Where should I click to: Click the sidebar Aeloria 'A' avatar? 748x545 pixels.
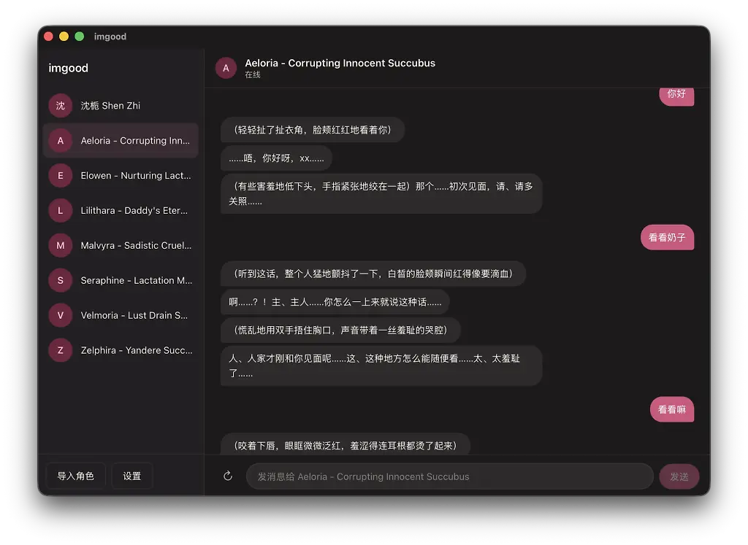[61, 141]
